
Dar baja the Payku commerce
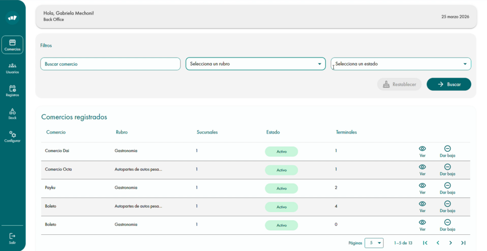pos(448,189)
